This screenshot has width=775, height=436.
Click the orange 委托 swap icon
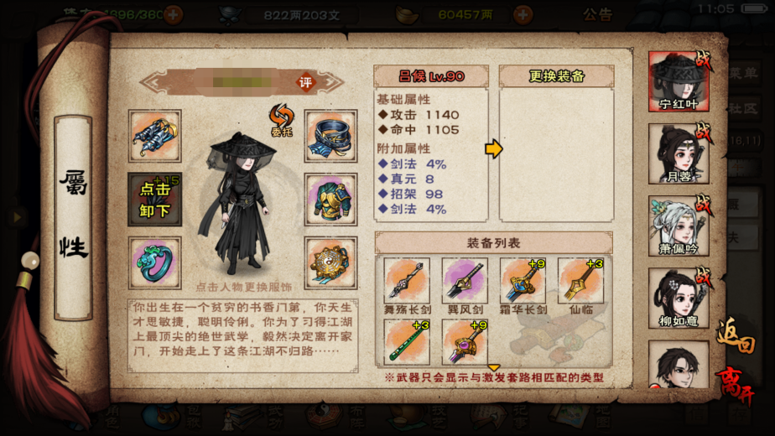[282, 119]
